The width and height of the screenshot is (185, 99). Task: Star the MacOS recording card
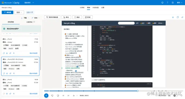click(x=7, y=53)
